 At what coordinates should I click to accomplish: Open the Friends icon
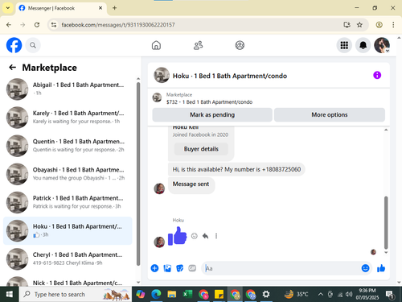pos(198,45)
